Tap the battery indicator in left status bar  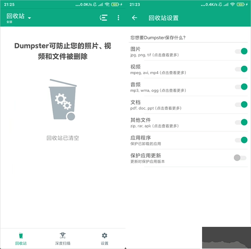coord(115,4)
